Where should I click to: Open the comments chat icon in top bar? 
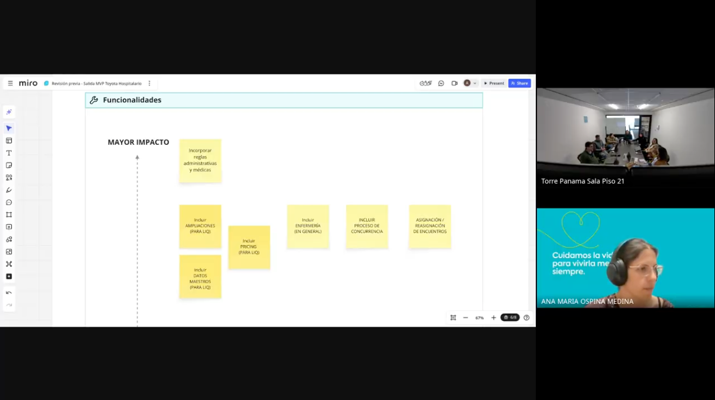(x=441, y=83)
